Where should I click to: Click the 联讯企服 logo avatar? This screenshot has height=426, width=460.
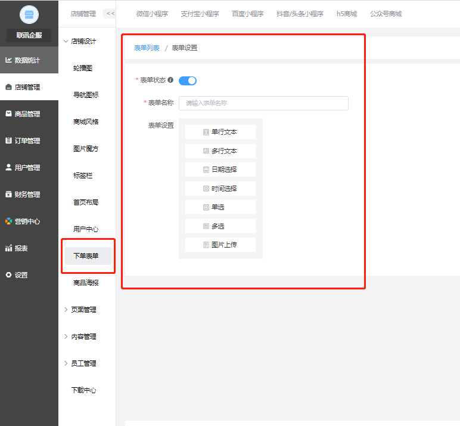(29, 14)
